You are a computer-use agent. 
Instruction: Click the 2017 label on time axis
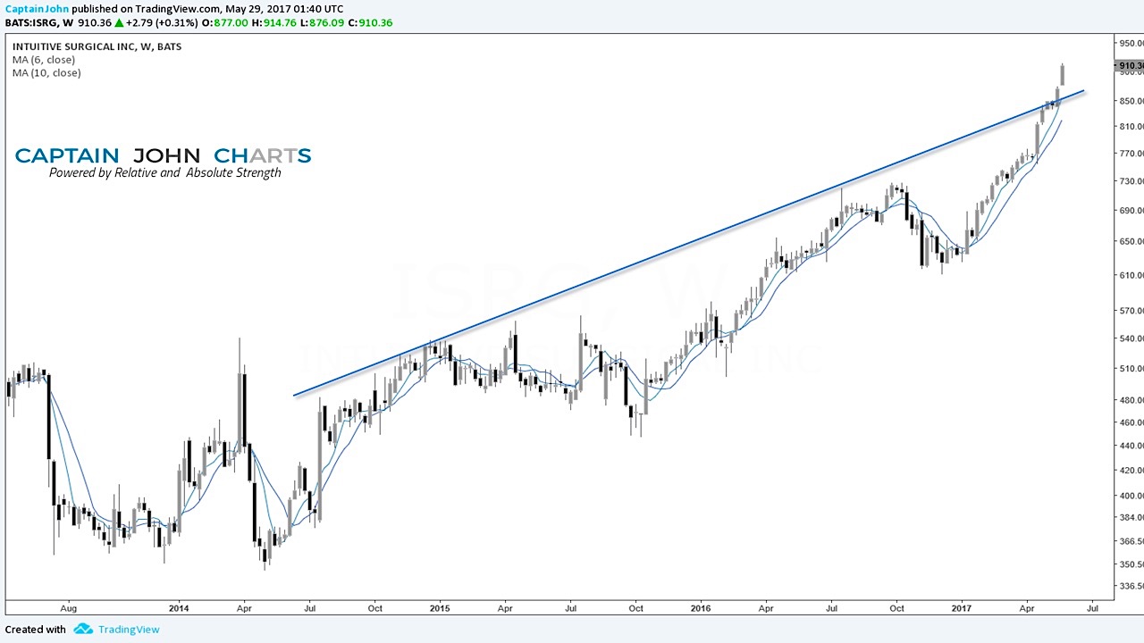pos(962,608)
